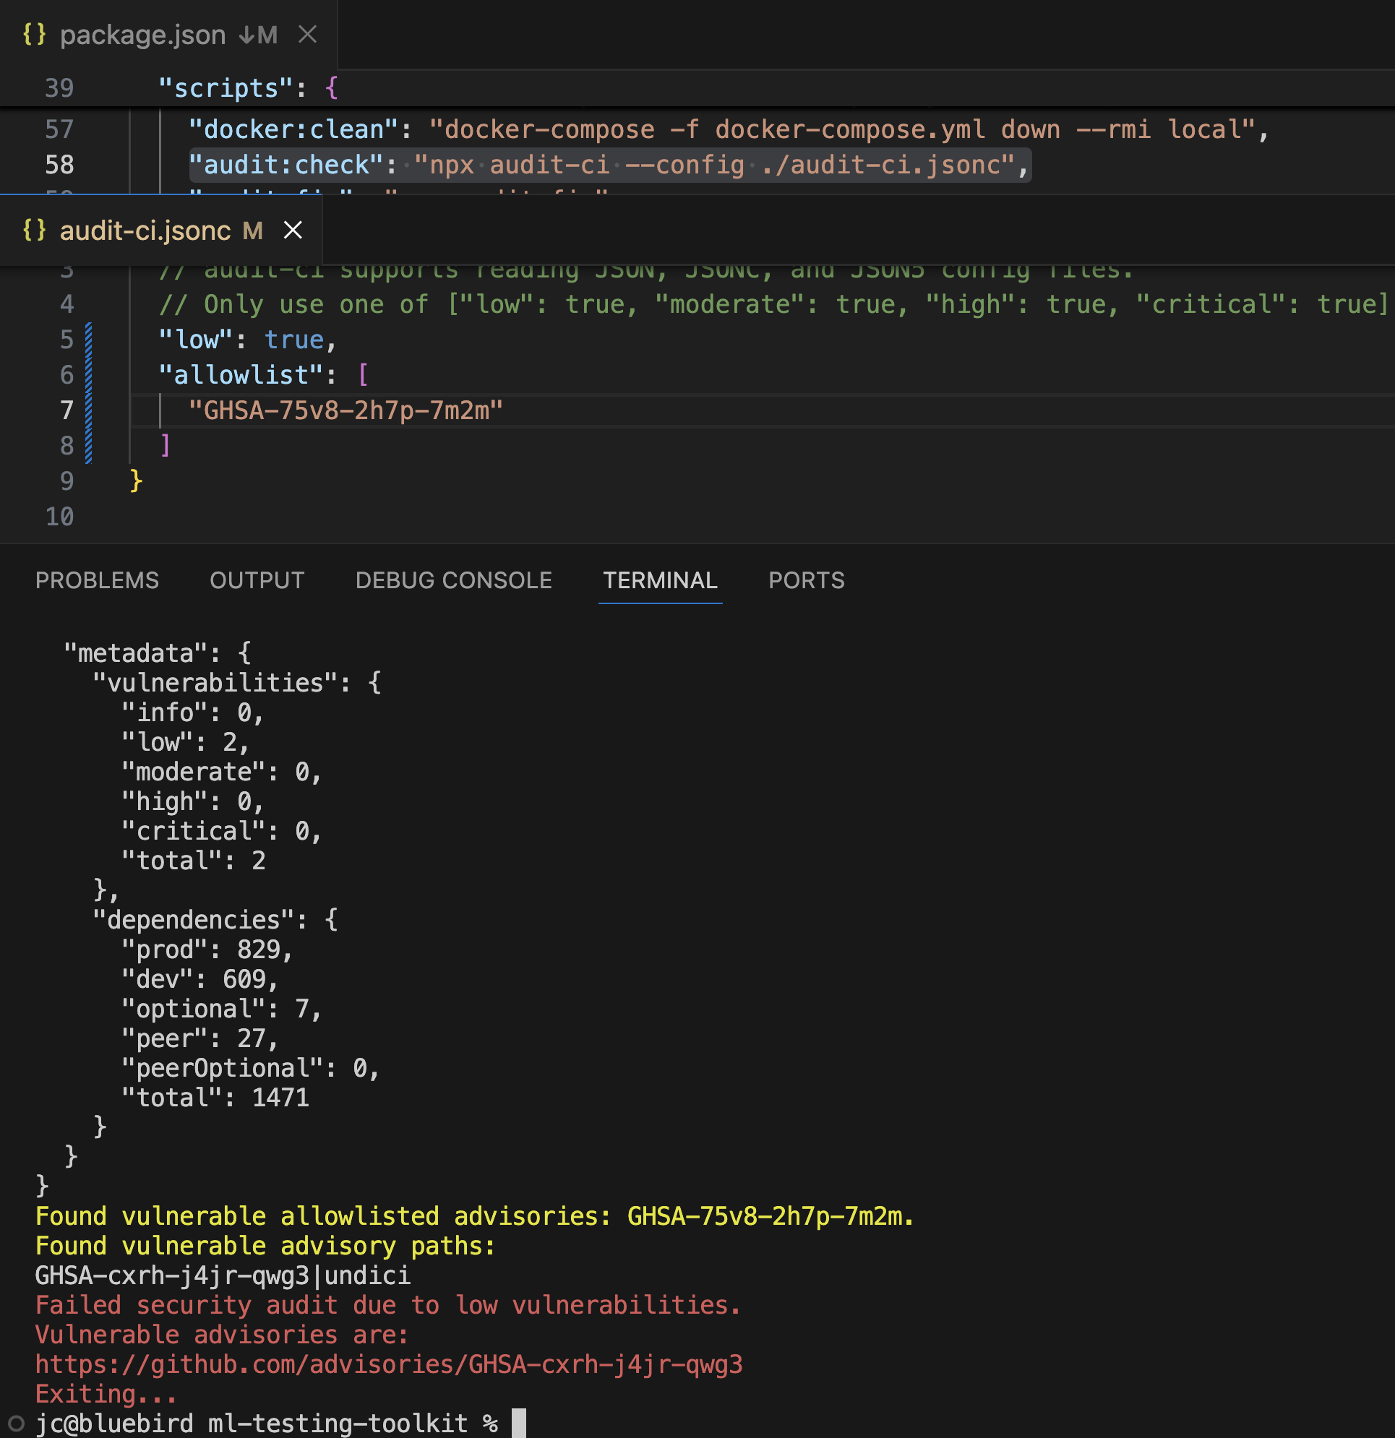This screenshot has width=1395, height=1438.
Task: Click the "critical": 0 terminal line
Action: point(222,830)
